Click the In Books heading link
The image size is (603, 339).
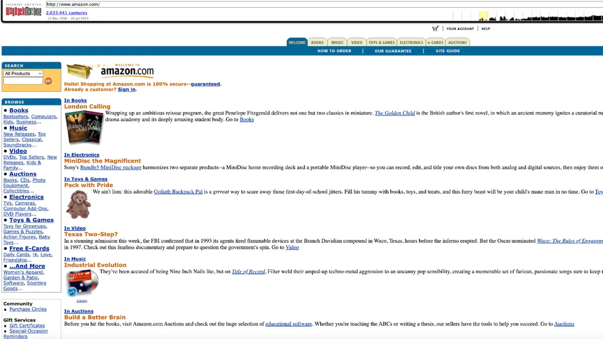coord(75,100)
